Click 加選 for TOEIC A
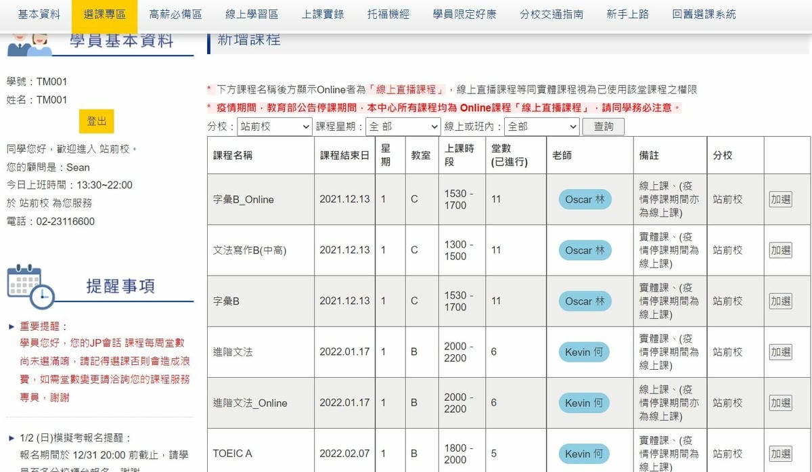Screen dimensions: 812x472 coord(780,453)
